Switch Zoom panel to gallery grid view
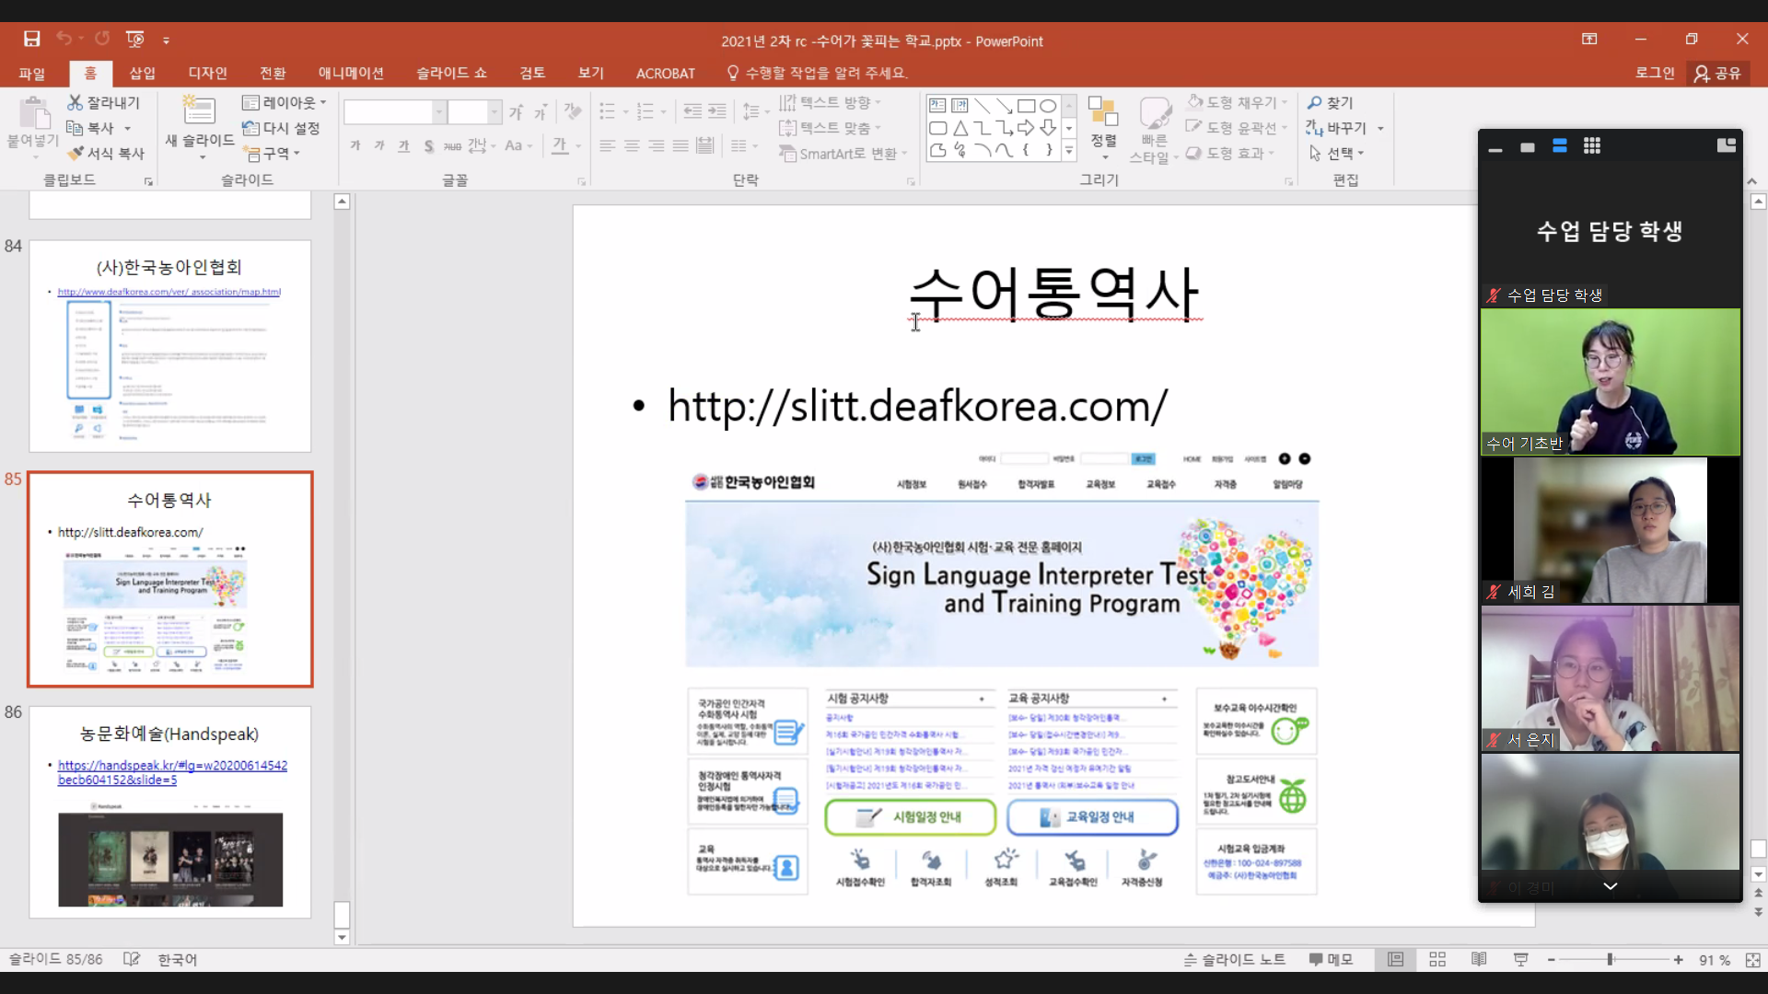Screen dimensions: 1768x994 (x=1591, y=146)
